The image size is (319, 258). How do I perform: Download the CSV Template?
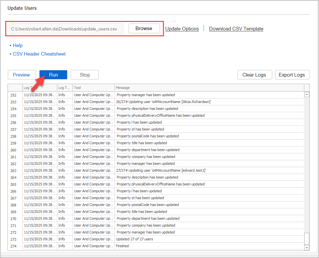(236, 29)
